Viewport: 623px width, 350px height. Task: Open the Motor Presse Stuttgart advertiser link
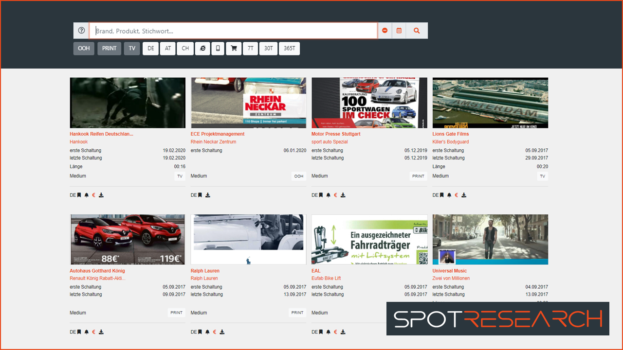pyautogui.click(x=336, y=134)
